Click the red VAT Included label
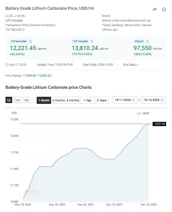The height and width of the screenshot is (212, 172). pyautogui.click(x=14, y=21)
